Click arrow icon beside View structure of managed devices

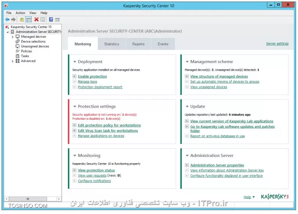(187, 76)
